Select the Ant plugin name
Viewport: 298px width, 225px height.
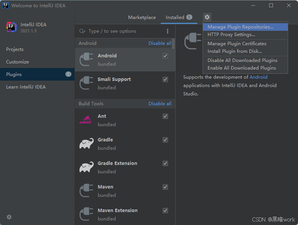click(x=102, y=116)
